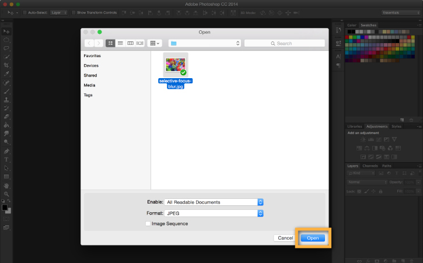The width and height of the screenshot is (423, 263).
Task: Switch Open dialog to icon view
Action: (110, 43)
